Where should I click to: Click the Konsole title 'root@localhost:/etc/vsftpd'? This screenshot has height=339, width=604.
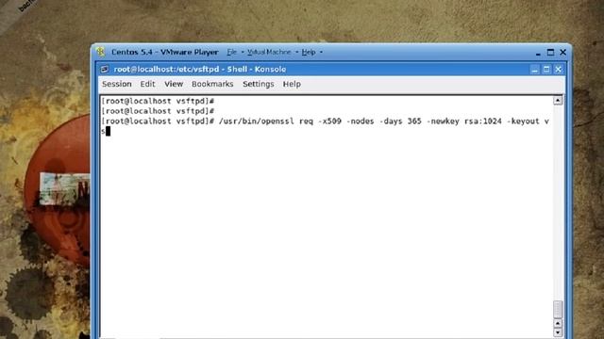[x=166, y=69]
